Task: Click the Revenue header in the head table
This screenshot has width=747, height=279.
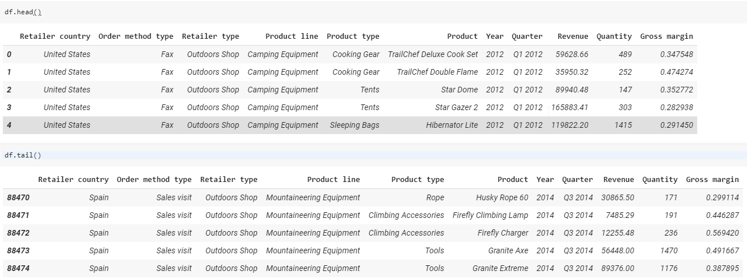Action: tap(572, 36)
